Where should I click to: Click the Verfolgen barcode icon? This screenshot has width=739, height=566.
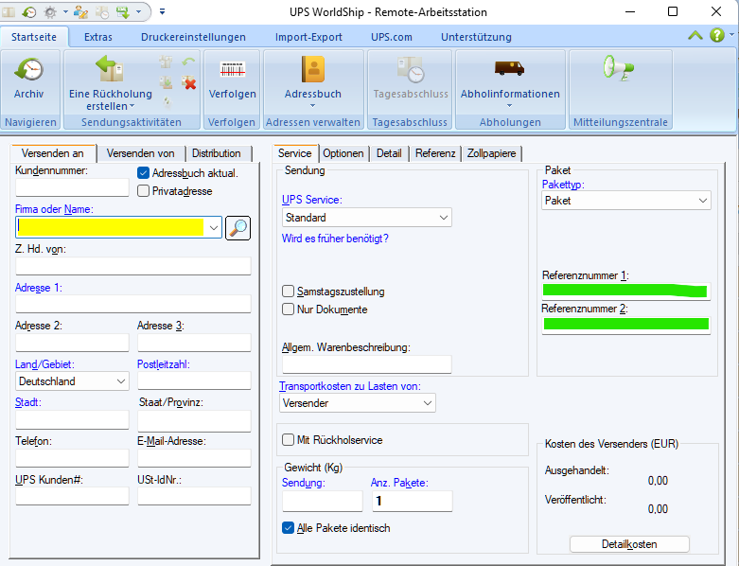(233, 70)
